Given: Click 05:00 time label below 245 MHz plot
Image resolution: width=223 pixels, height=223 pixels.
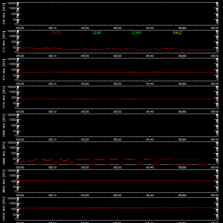Looking at the screenshot, I should [20, 28].
